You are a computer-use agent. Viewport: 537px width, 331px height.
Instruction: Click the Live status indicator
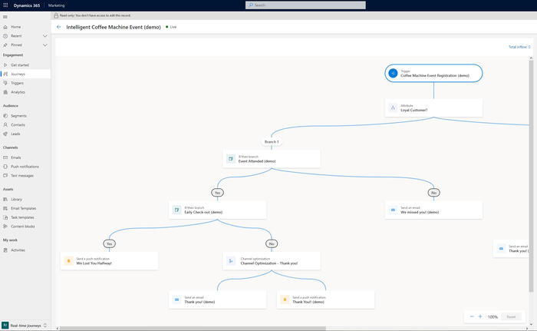pyautogui.click(x=171, y=27)
